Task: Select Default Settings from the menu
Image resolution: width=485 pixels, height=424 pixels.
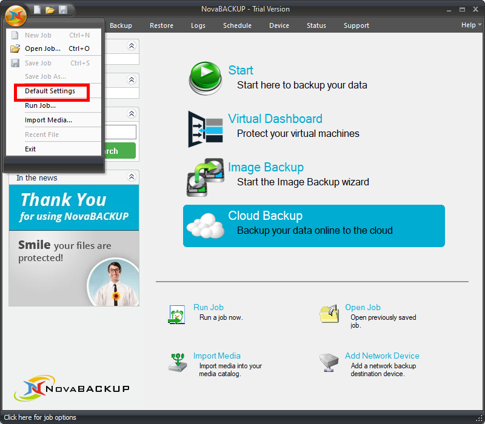Action: tap(50, 91)
